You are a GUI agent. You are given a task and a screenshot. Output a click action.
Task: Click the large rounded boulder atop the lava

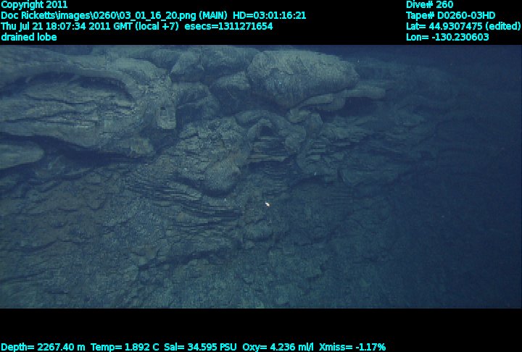tap(301, 76)
